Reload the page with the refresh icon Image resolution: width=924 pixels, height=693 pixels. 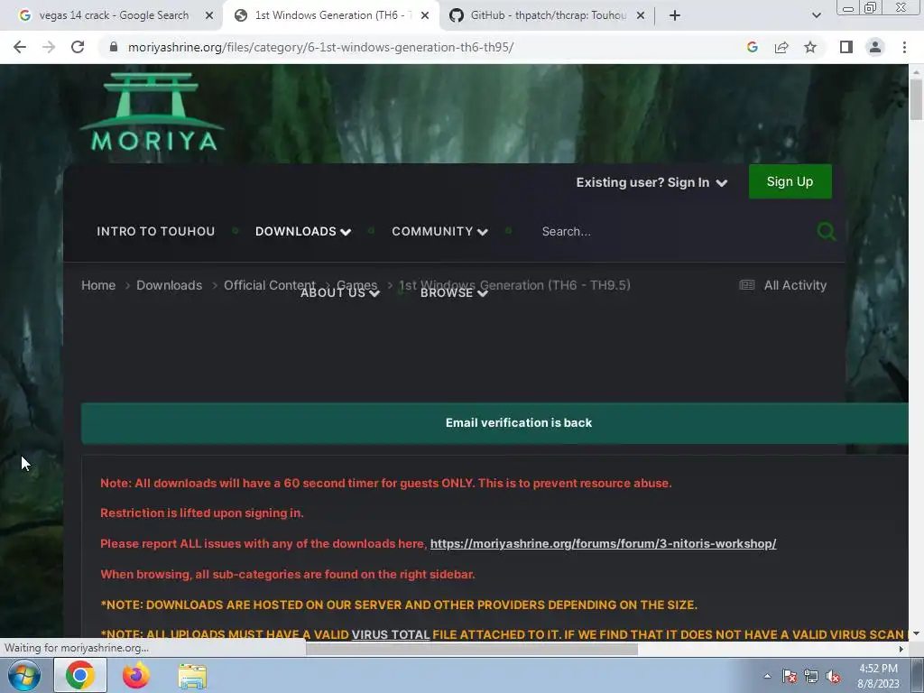(x=78, y=47)
